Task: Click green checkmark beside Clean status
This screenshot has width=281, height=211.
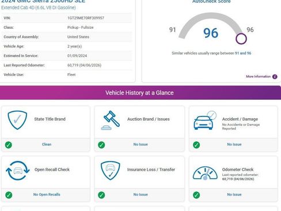Action: tap(9, 145)
